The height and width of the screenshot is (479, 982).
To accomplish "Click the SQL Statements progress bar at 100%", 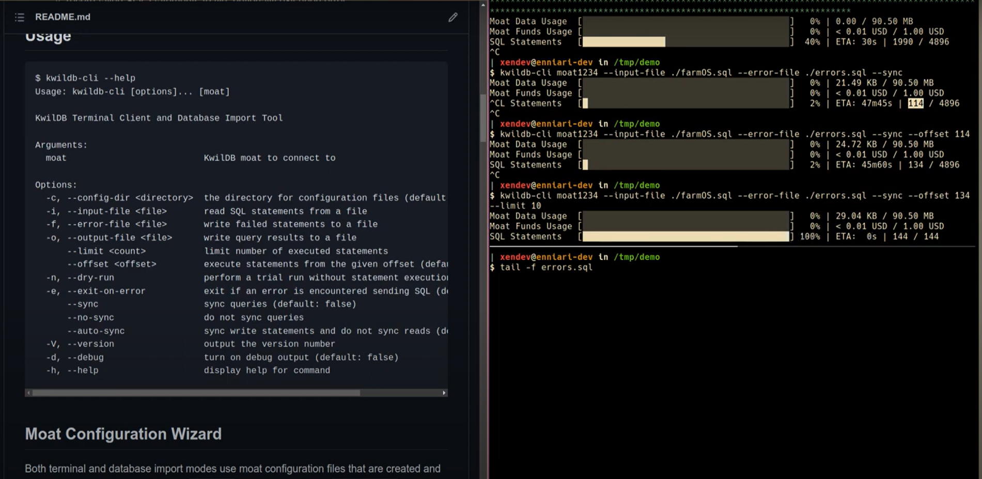I will click(686, 237).
